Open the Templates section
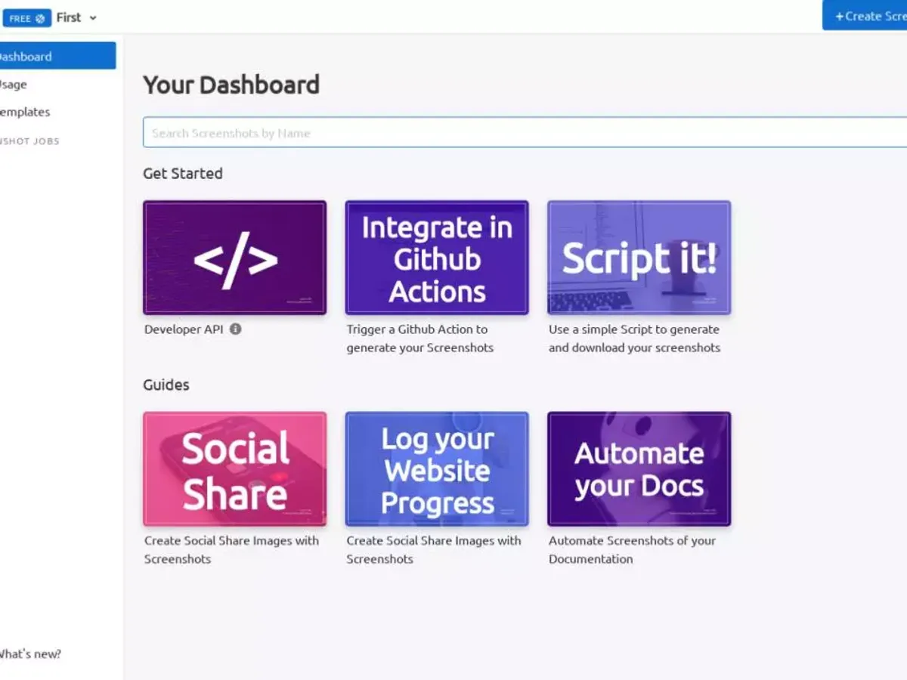This screenshot has width=907, height=680. pos(26,112)
